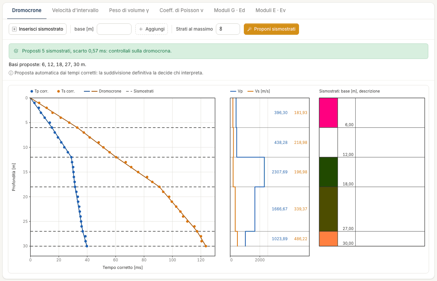Click the Vs value 486,22
Image resolution: width=437 pixels, height=281 pixels.
301,239
